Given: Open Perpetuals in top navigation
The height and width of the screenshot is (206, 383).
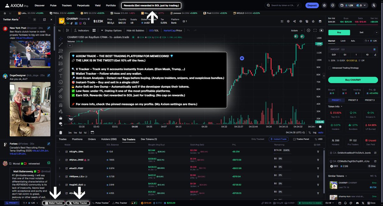Looking at the screenshot, I should coord(83,5).
